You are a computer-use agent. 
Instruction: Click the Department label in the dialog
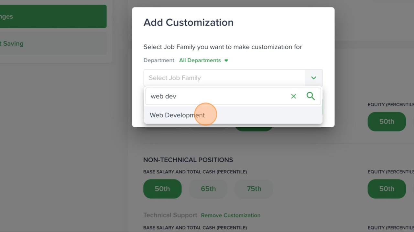tap(159, 61)
